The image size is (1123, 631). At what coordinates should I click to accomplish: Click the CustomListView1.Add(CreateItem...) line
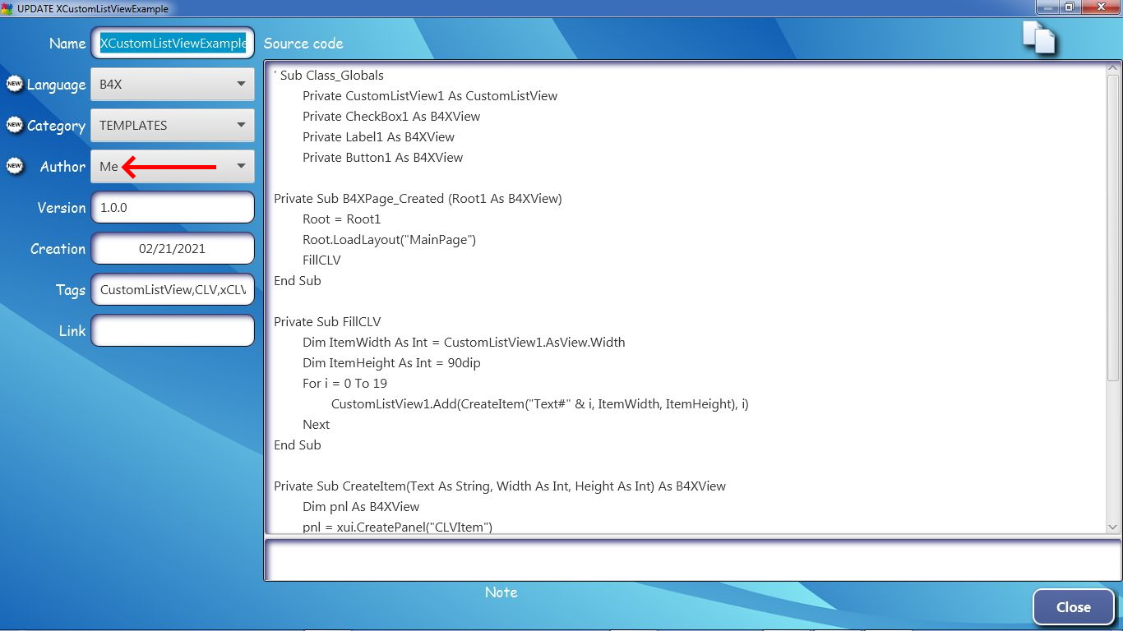point(540,404)
